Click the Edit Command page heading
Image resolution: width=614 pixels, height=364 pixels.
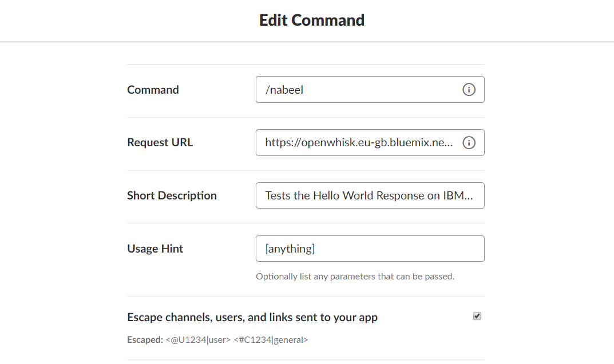(x=312, y=21)
